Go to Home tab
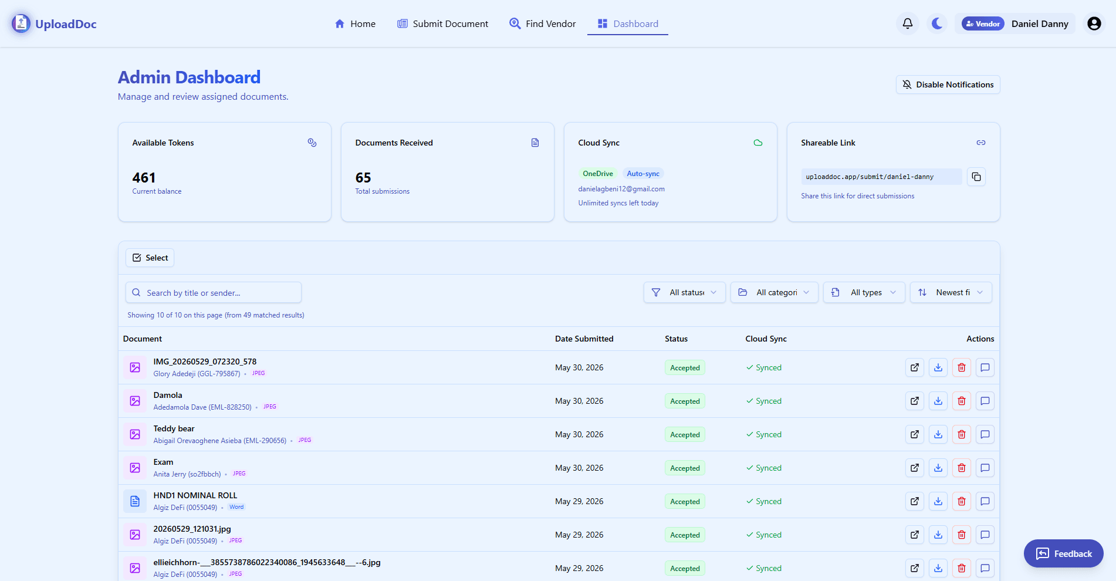The height and width of the screenshot is (581, 1116). [x=355, y=23]
